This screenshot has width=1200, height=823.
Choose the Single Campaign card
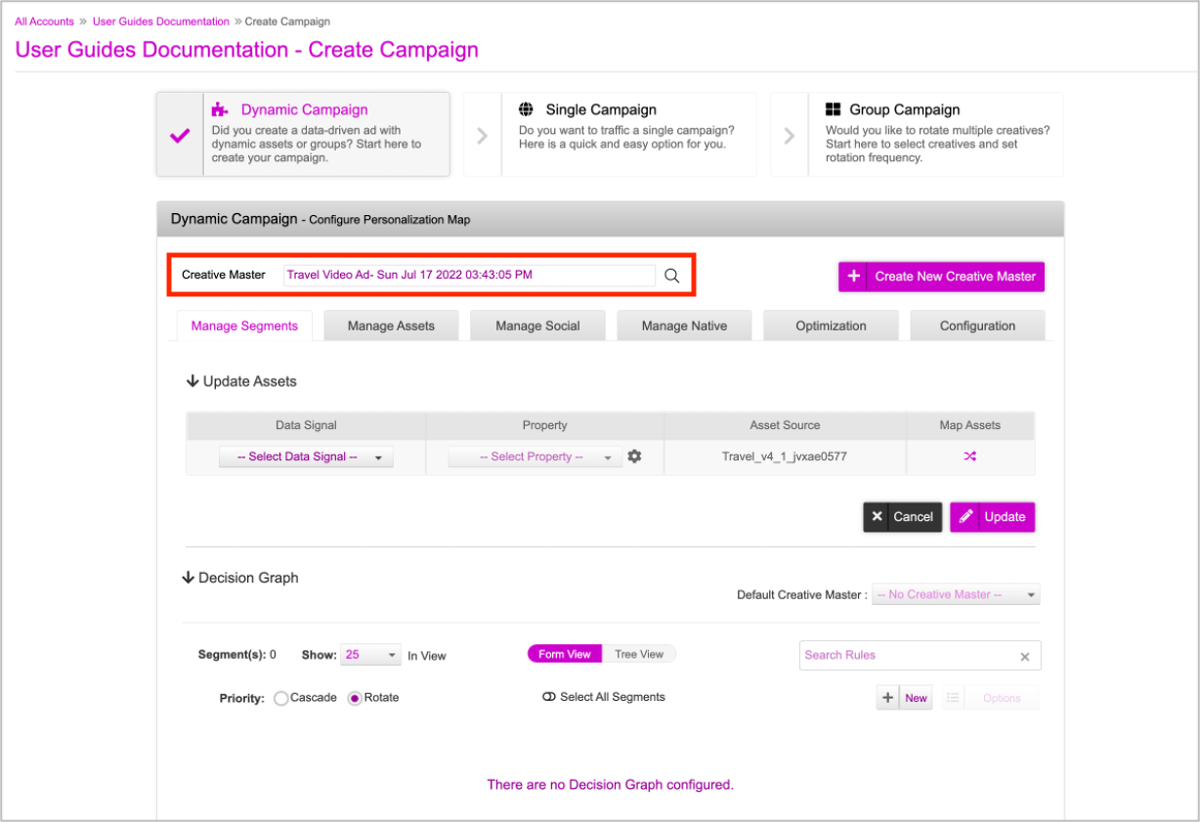(610, 135)
